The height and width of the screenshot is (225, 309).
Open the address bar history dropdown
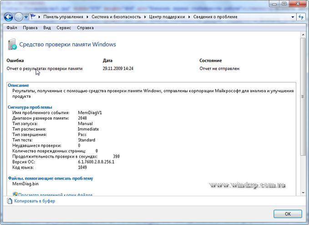[293, 17]
